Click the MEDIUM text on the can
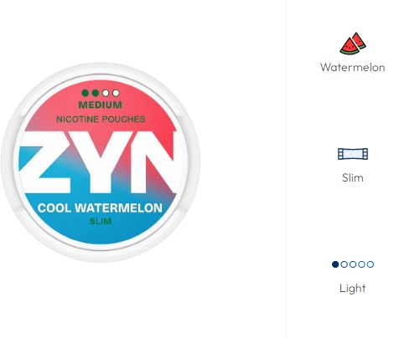This screenshot has width=394, height=338. [101, 105]
